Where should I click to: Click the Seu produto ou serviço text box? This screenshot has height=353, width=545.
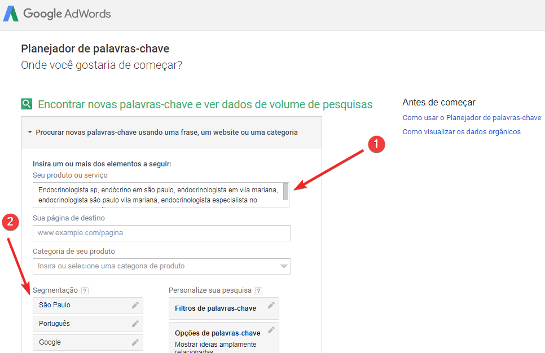pos(161,195)
